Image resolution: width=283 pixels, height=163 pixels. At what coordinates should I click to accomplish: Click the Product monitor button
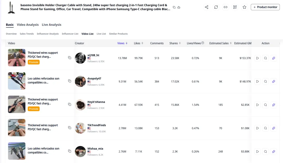[x=265, y=7]
